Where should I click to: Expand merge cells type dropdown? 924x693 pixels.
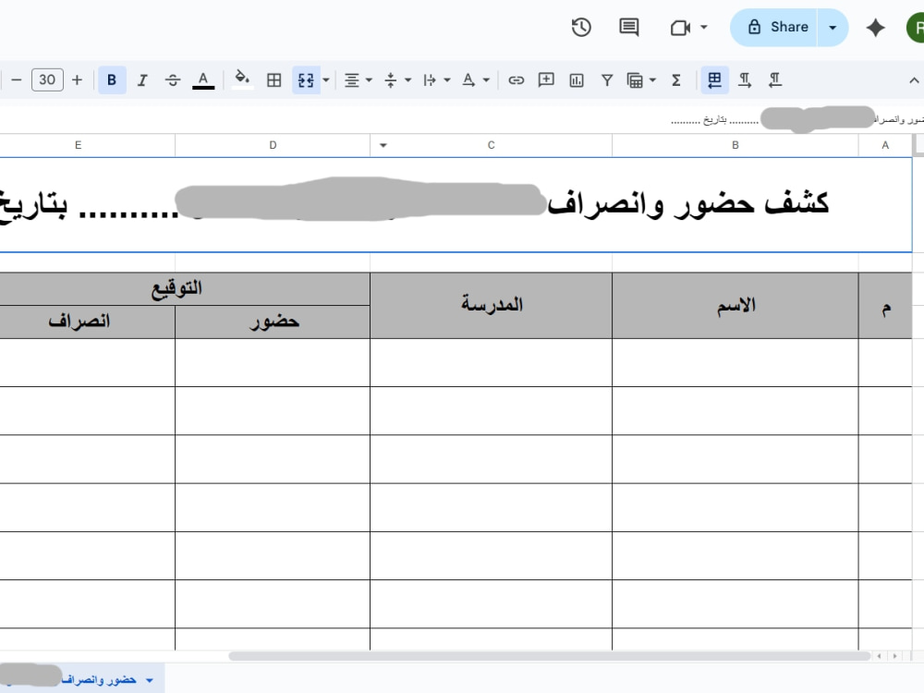326,80
